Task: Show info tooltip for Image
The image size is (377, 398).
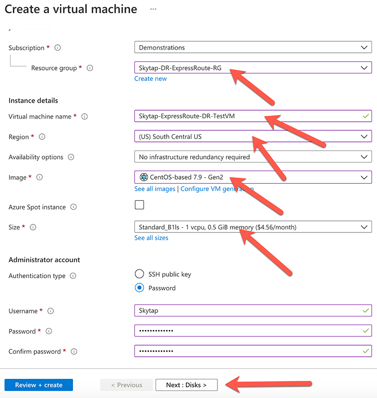Action: pos(40,177)
